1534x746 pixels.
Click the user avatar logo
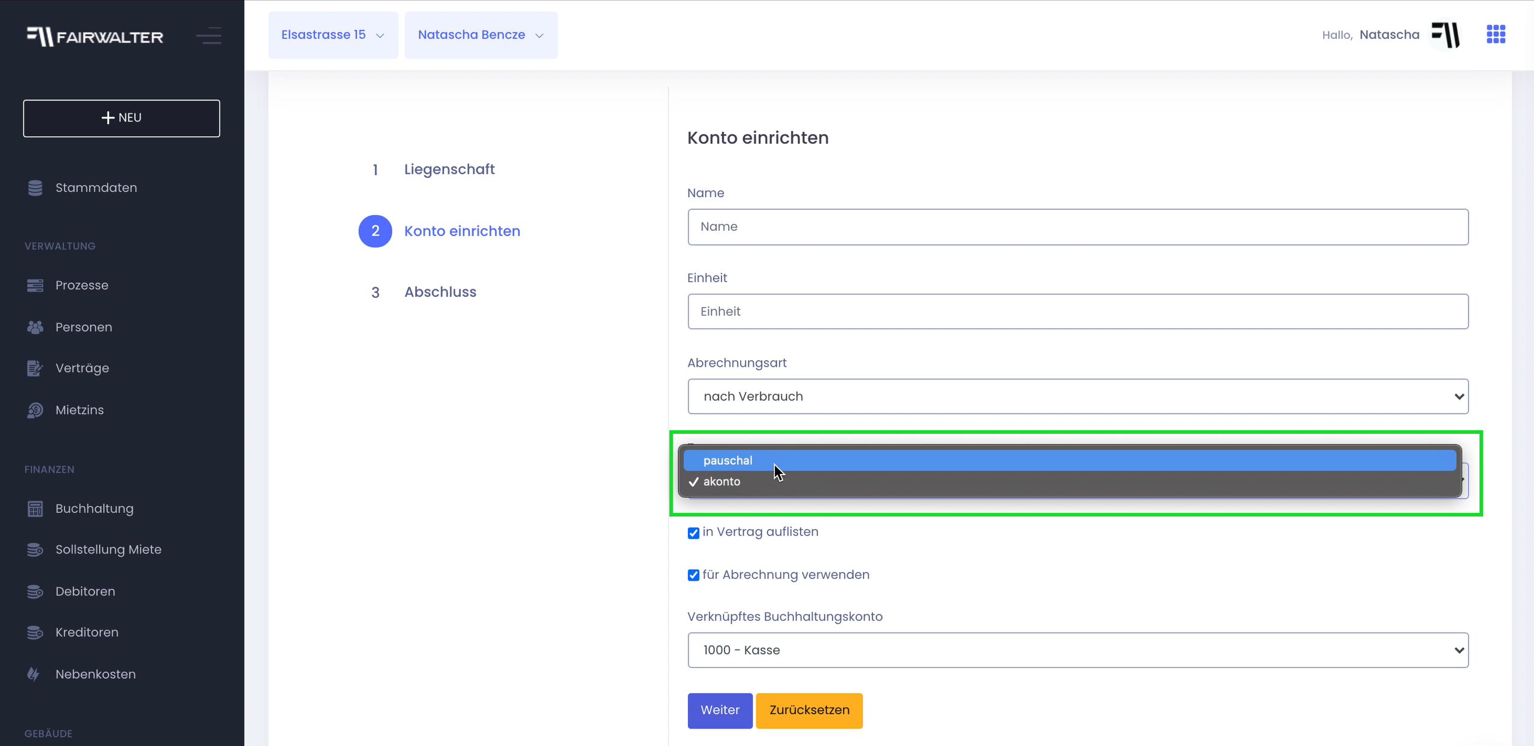tap(1446, 35)
